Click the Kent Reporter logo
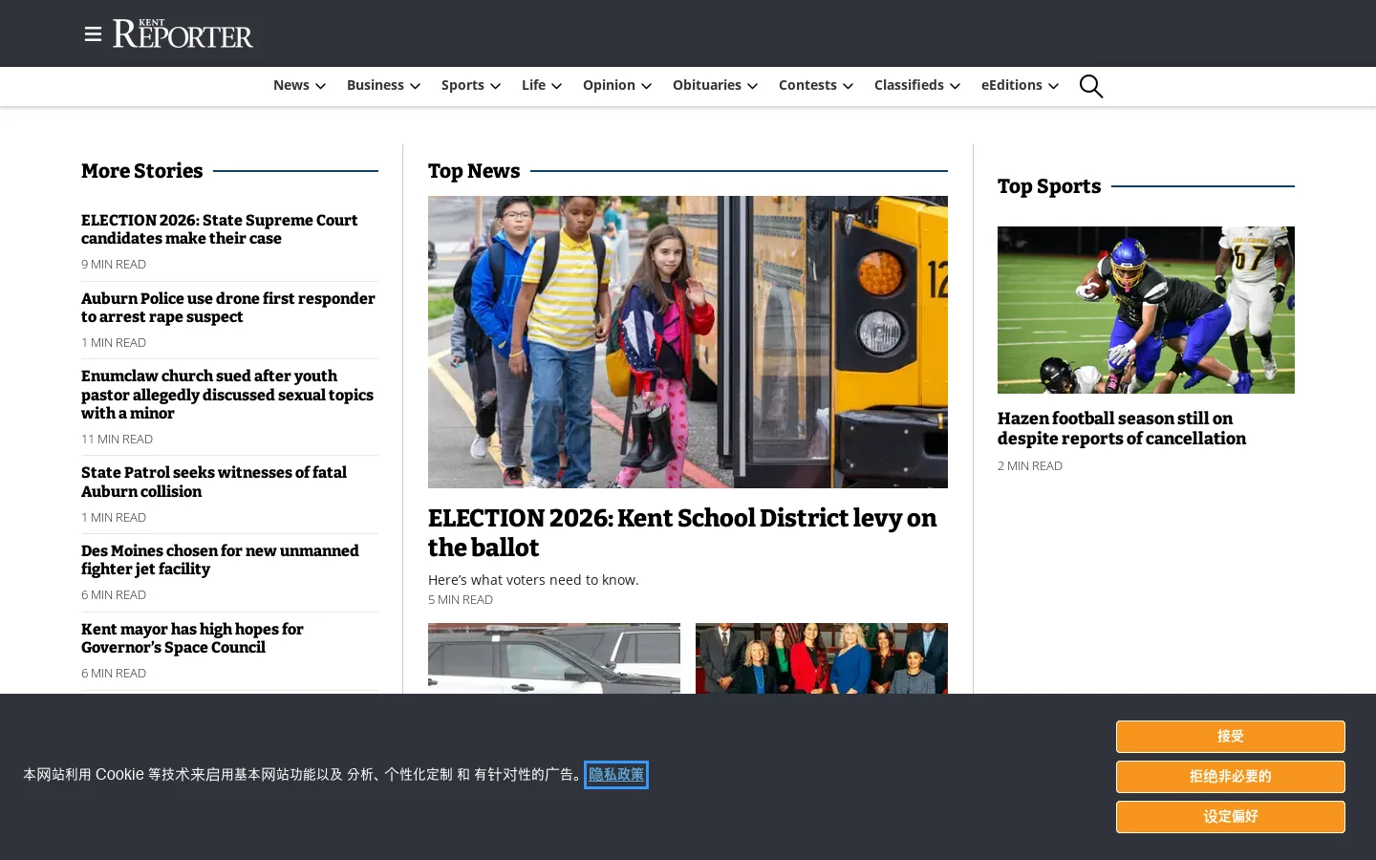Screen dimensions: 1376x860 coord(183,33)
